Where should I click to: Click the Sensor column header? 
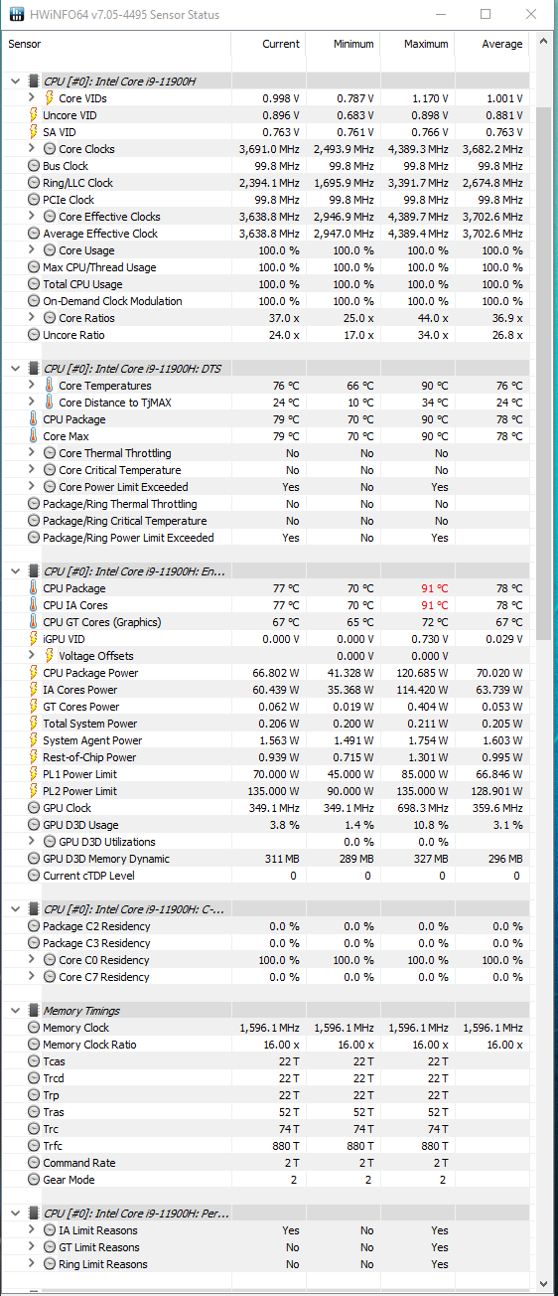[117, 44]
